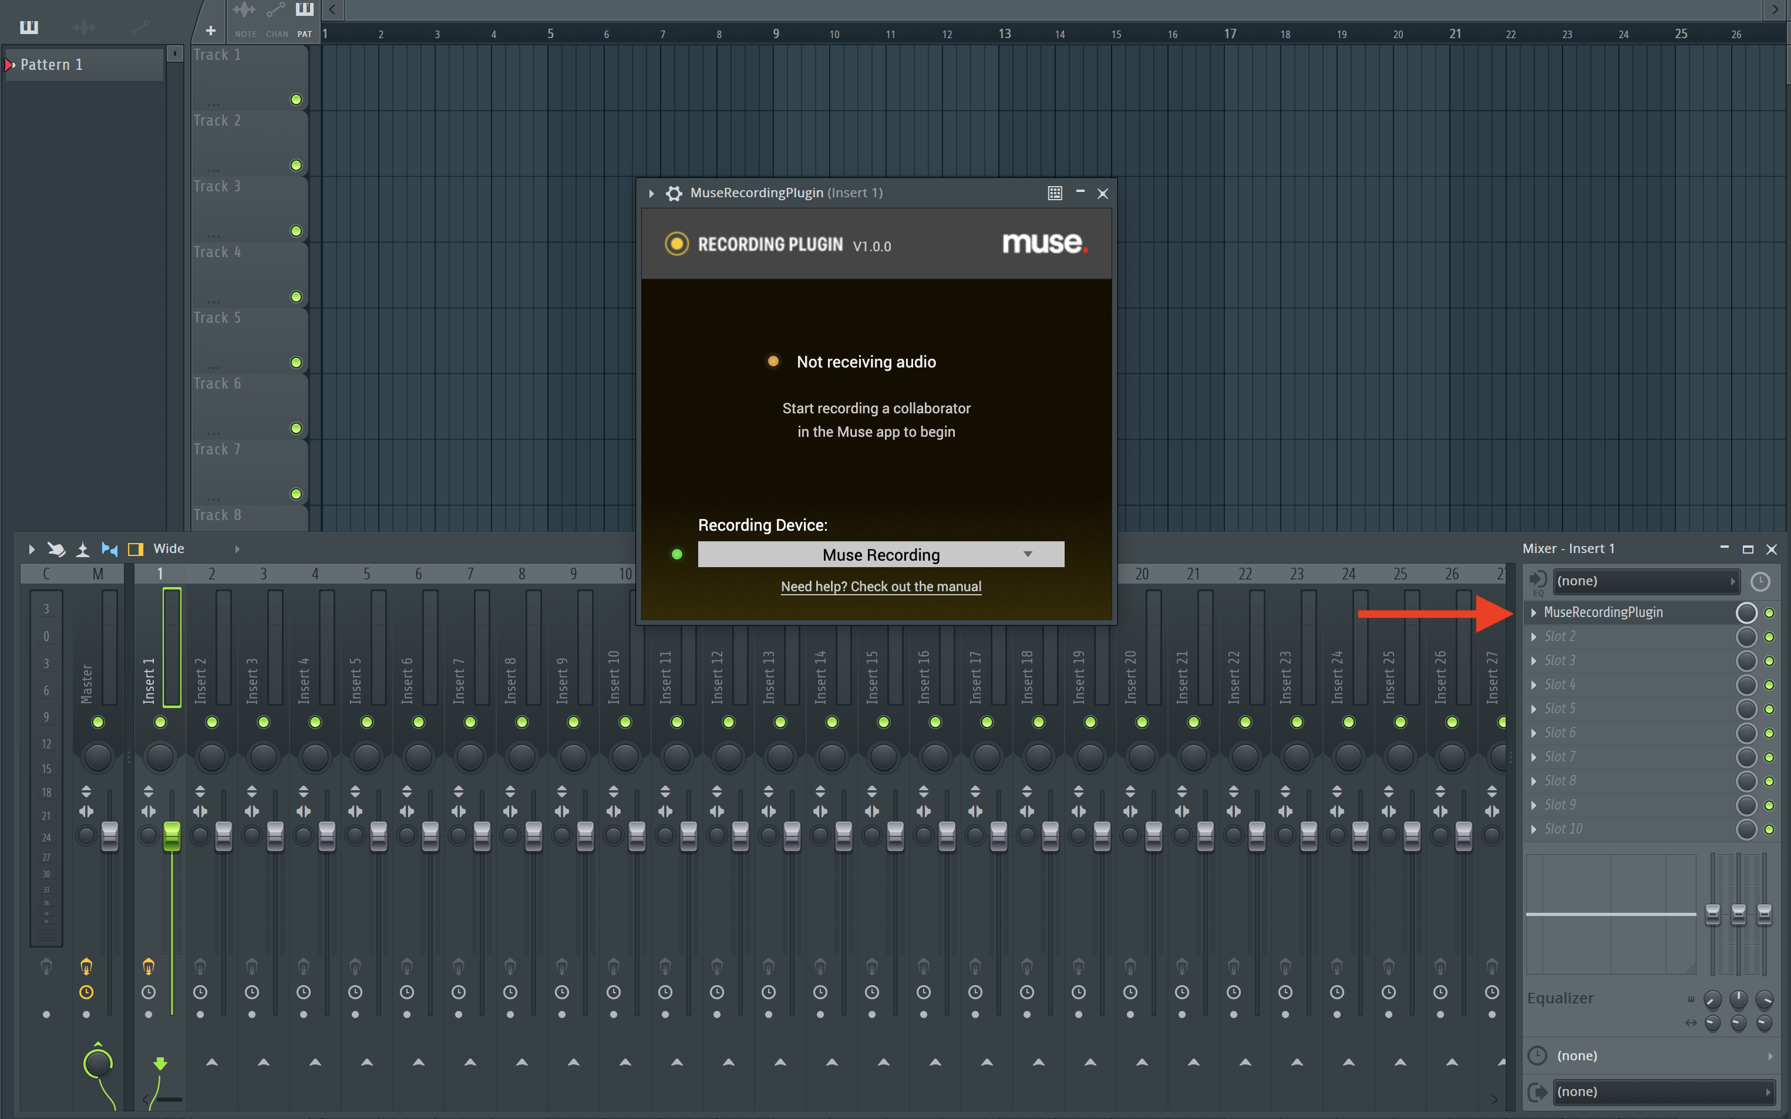Click the CHAN icon in the top toolbar

(x=276, y=9)
